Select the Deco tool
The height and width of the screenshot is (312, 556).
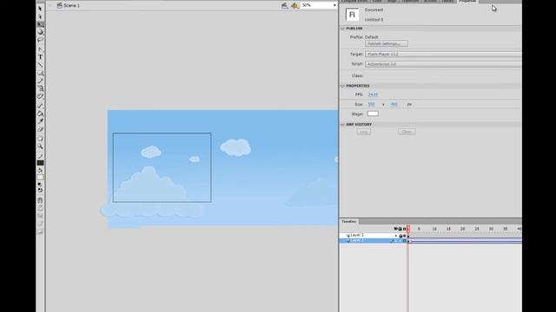point(40,96)
